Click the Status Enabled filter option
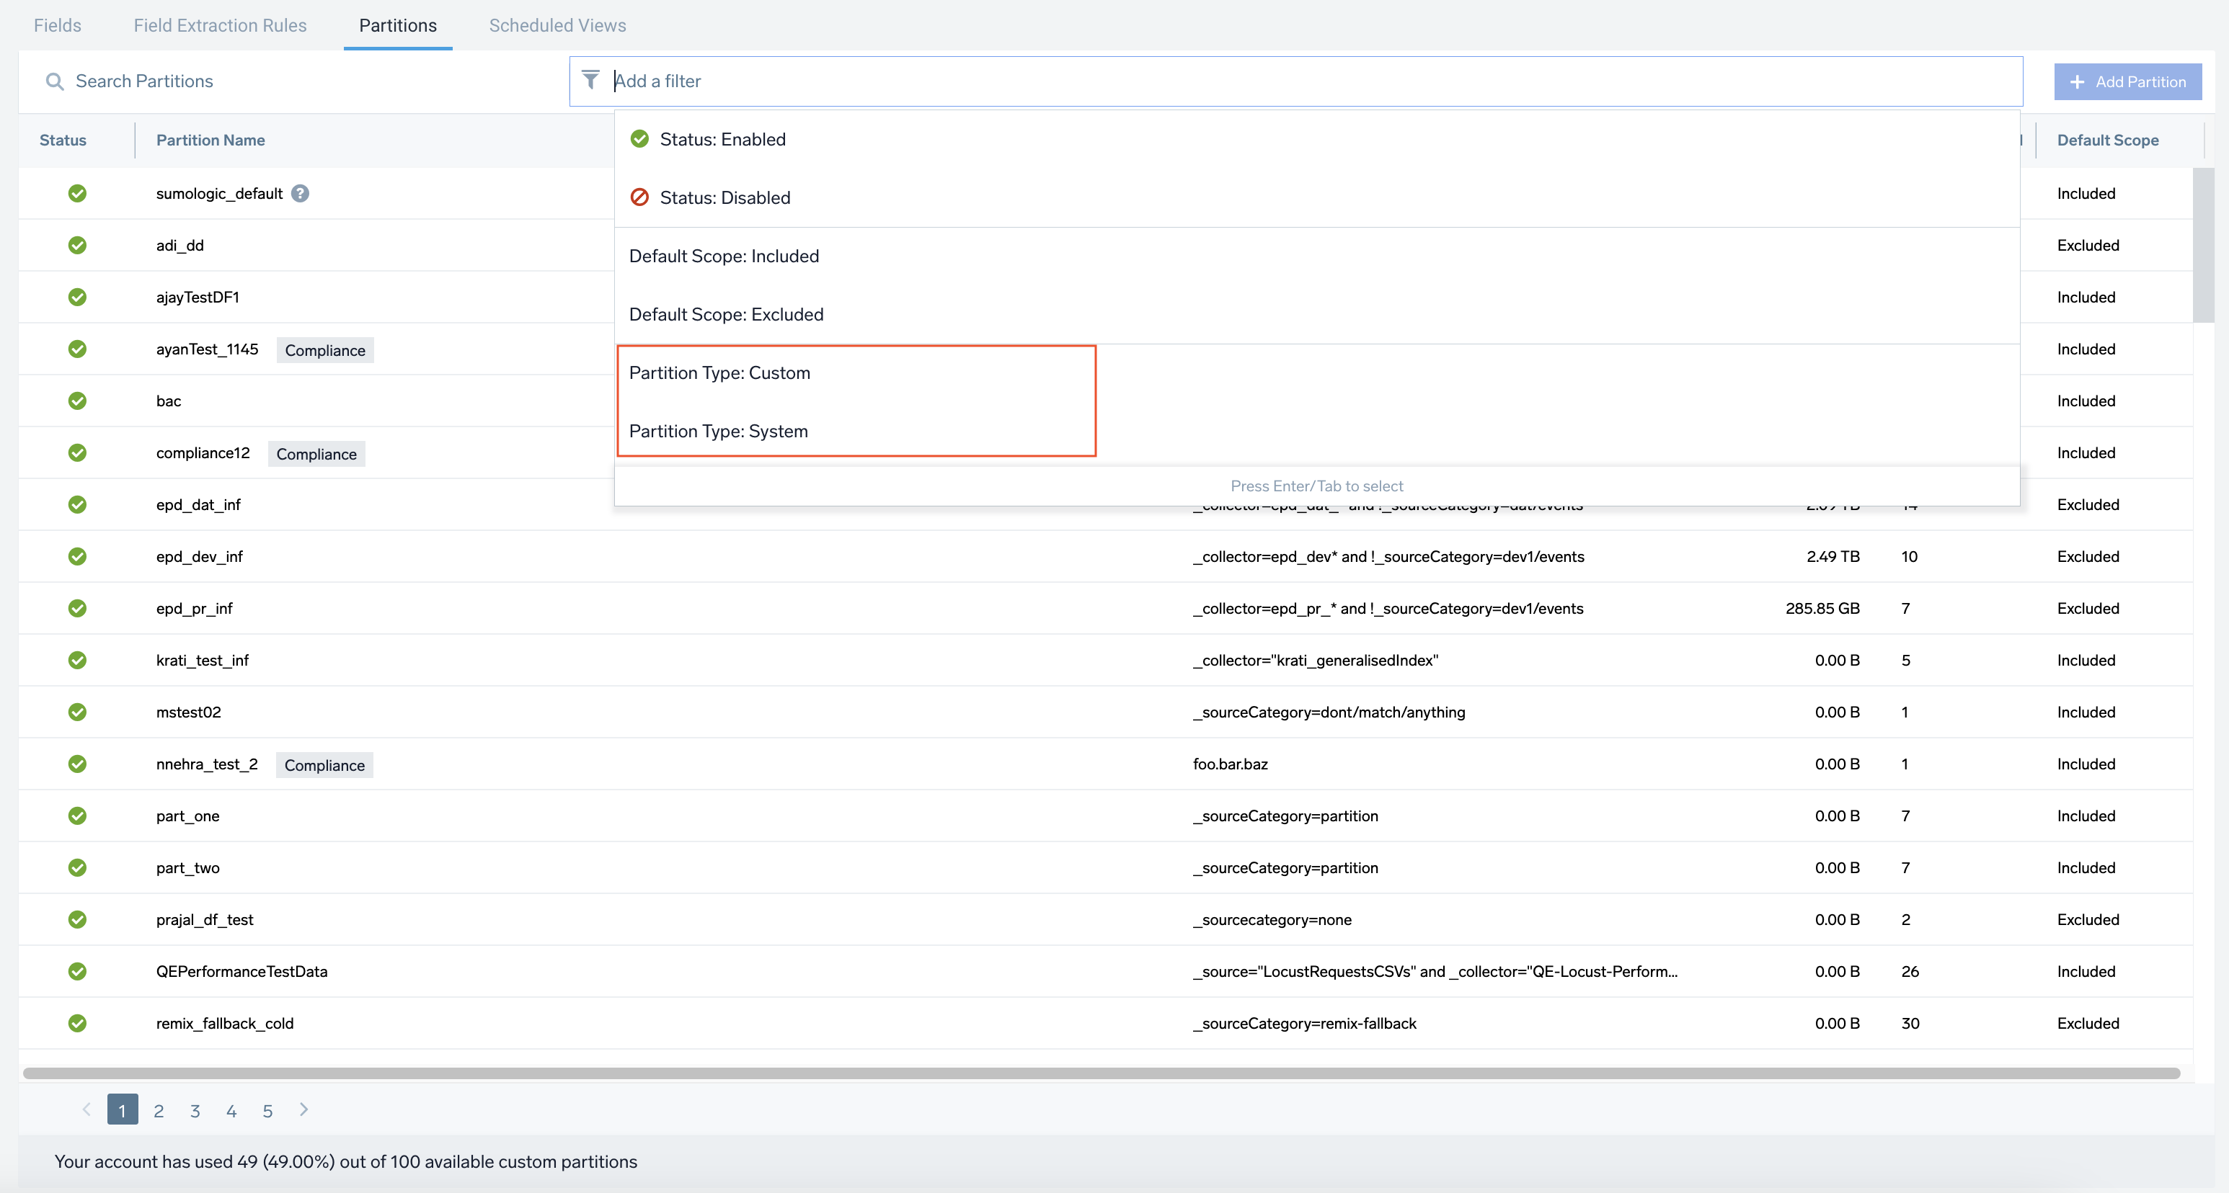This screenshot has height=1193, width=2229. (722, 138)
